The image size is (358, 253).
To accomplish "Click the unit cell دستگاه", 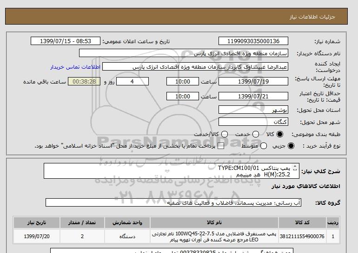I will tap(127, 236).
